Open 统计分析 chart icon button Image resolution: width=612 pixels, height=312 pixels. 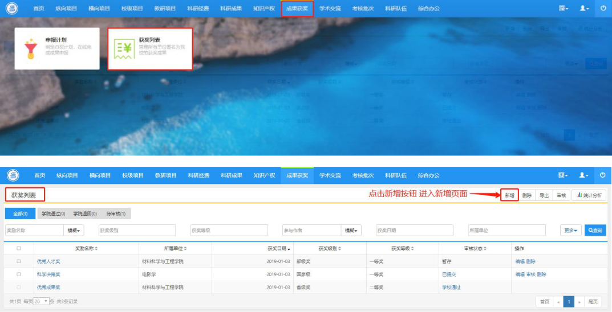[x=589, y=195]
